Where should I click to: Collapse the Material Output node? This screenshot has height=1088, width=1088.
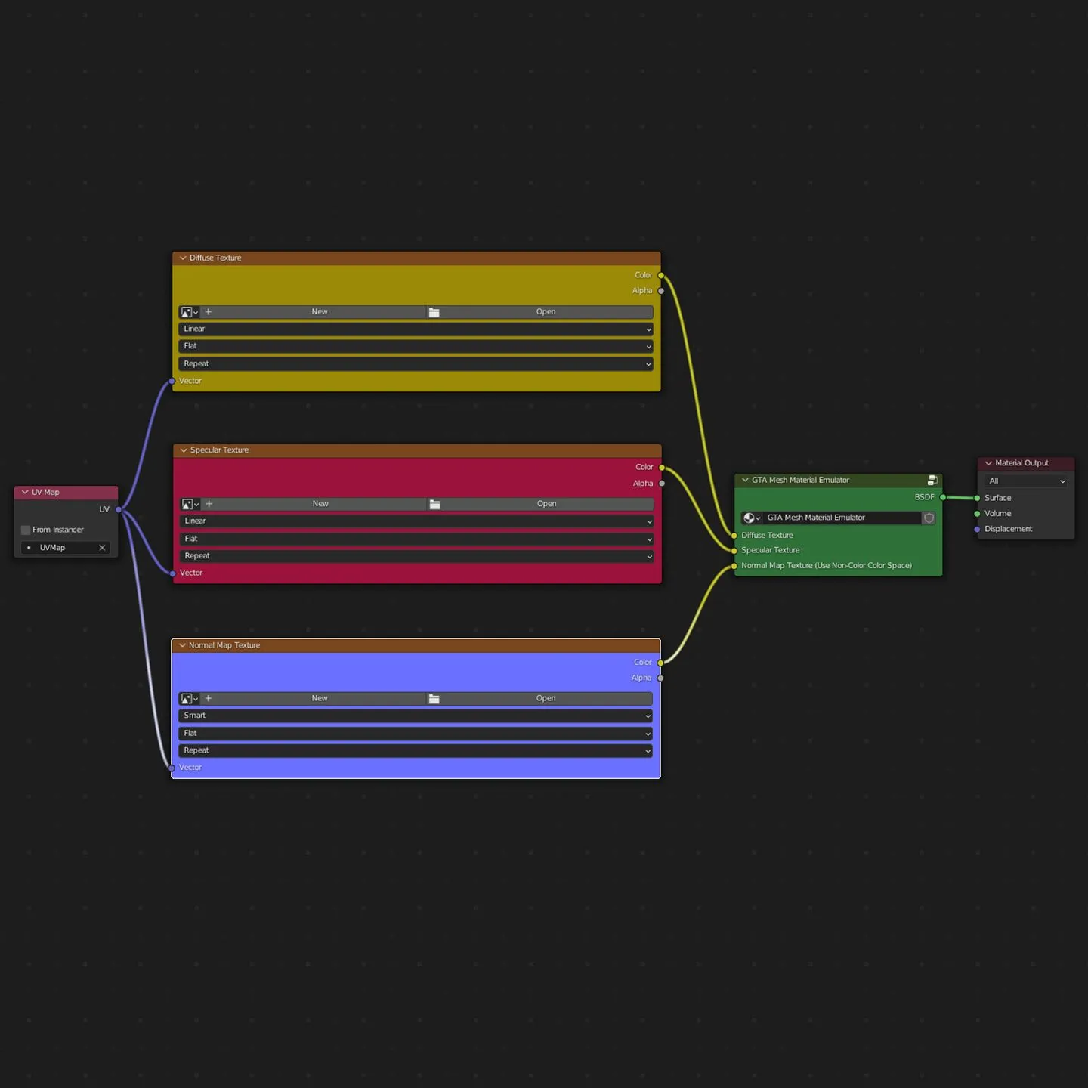[x=988, y=463]
